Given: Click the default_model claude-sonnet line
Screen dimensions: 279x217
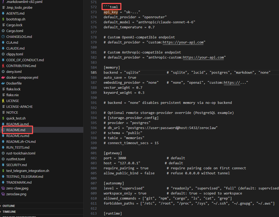Looking at the screenshot, I should 149,22.
